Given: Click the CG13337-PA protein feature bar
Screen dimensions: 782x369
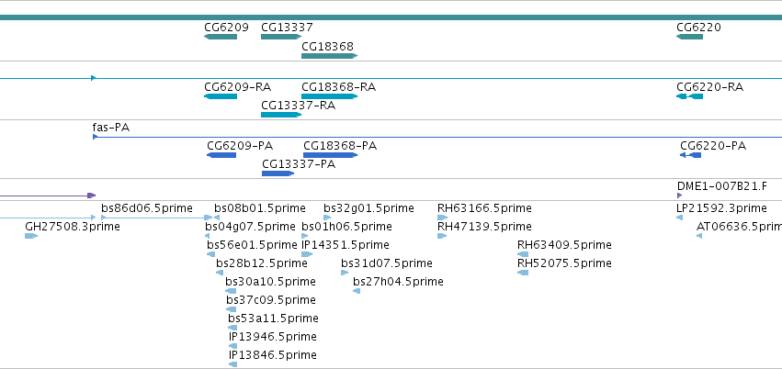Looking at the screenshot, I should point(278,173).
